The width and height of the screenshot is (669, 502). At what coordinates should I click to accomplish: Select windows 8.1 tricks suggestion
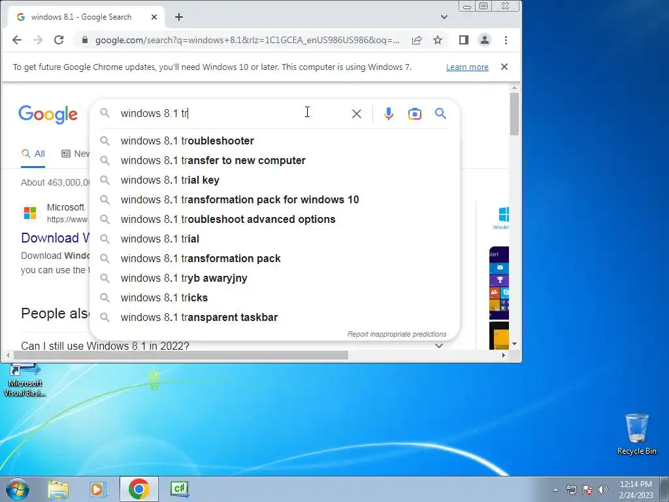point(275,298)
